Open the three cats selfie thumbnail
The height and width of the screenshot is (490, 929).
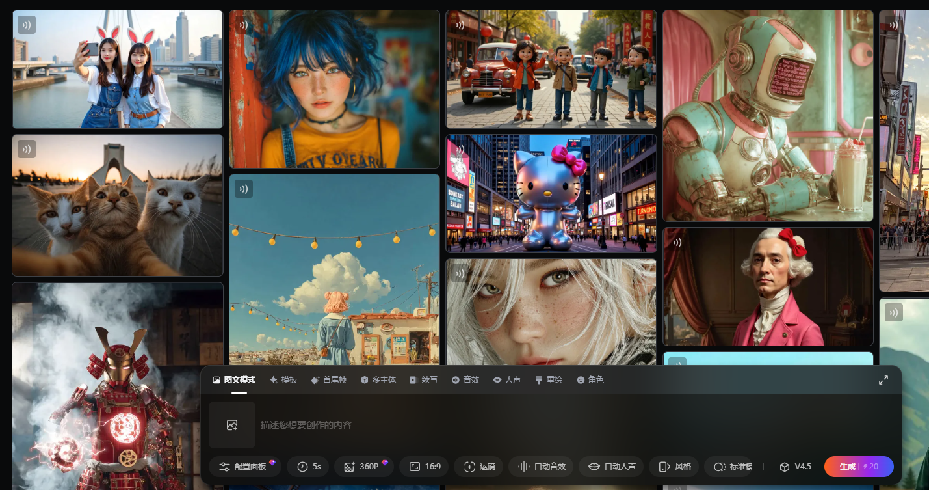[118, 205]
